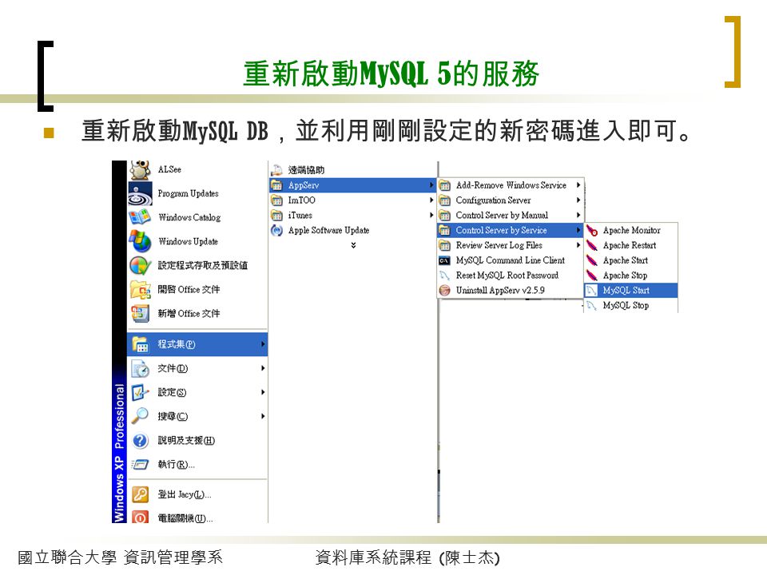The width and height of the screenshot is (767, 575).
Task: Click the 說明及支援(H) label
Action: pyautogui.click(x=186, y=441)
